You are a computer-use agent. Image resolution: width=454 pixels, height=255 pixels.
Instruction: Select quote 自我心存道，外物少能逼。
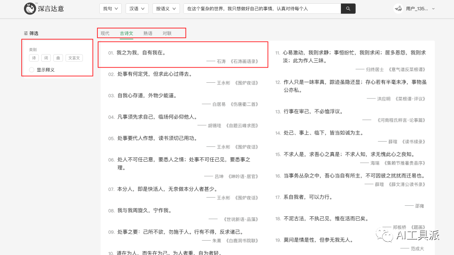pos(147,96)
